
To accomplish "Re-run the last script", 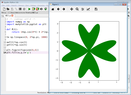I will (46, 9).
